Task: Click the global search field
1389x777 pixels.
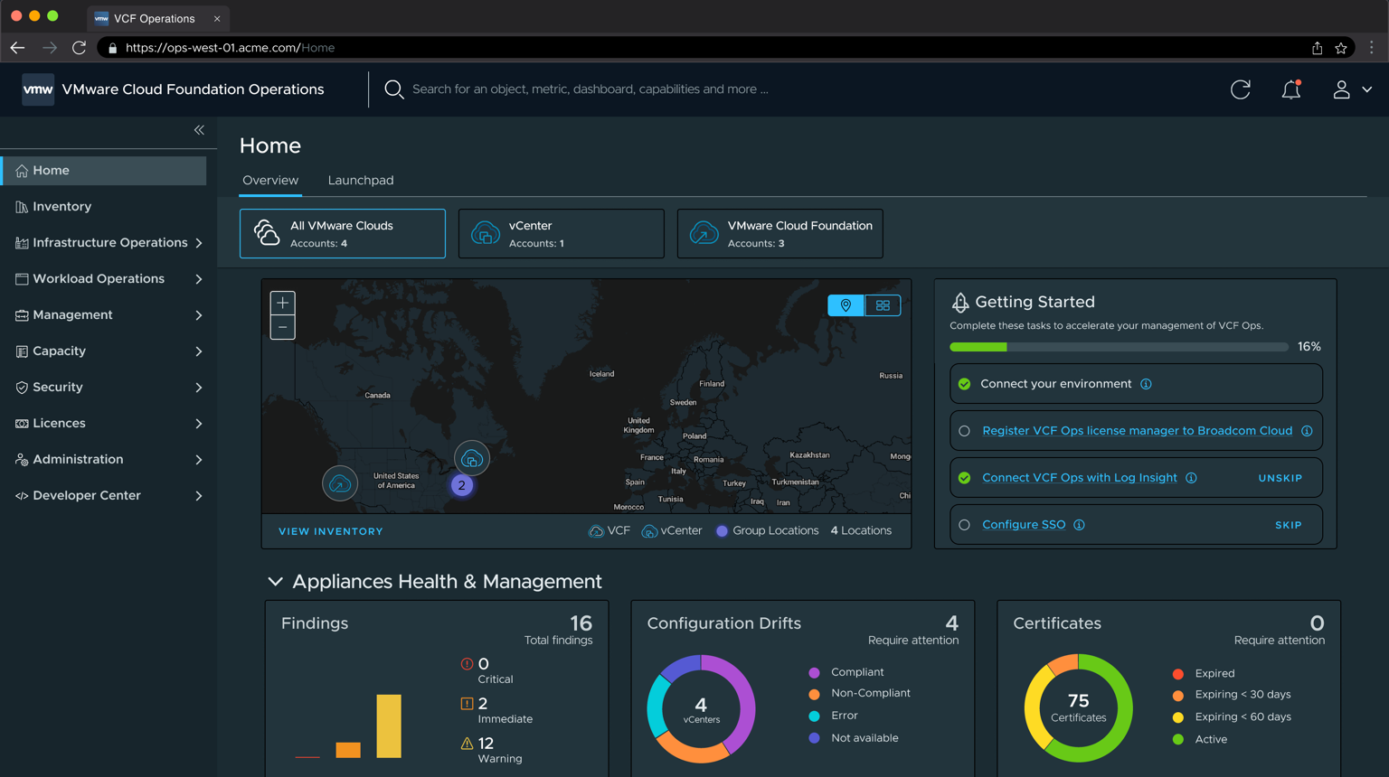Action: [x=590, y=89]
